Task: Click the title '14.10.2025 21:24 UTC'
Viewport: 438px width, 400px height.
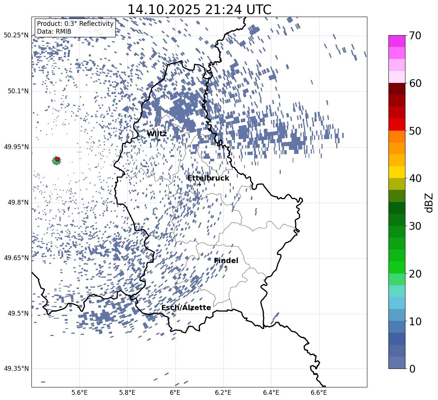Action: click(199, 10)
